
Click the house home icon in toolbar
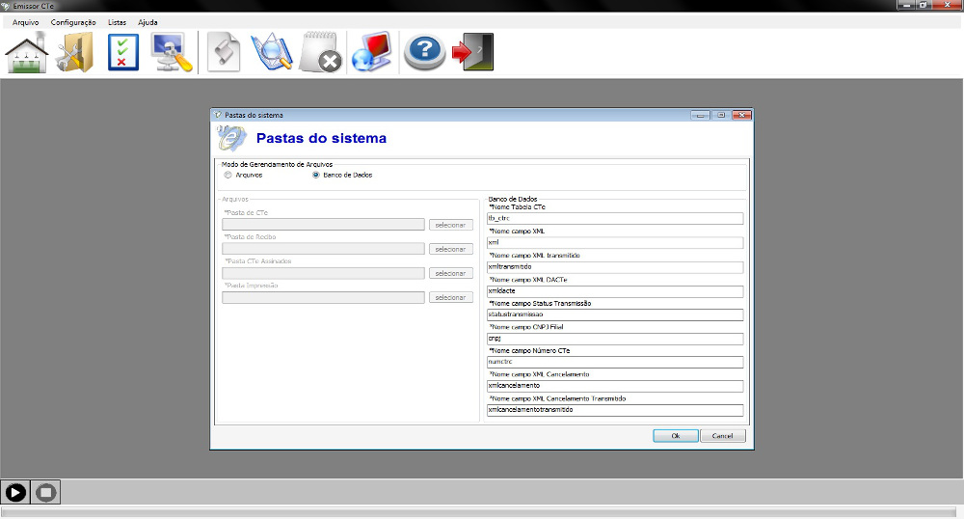tap(27, 52)
